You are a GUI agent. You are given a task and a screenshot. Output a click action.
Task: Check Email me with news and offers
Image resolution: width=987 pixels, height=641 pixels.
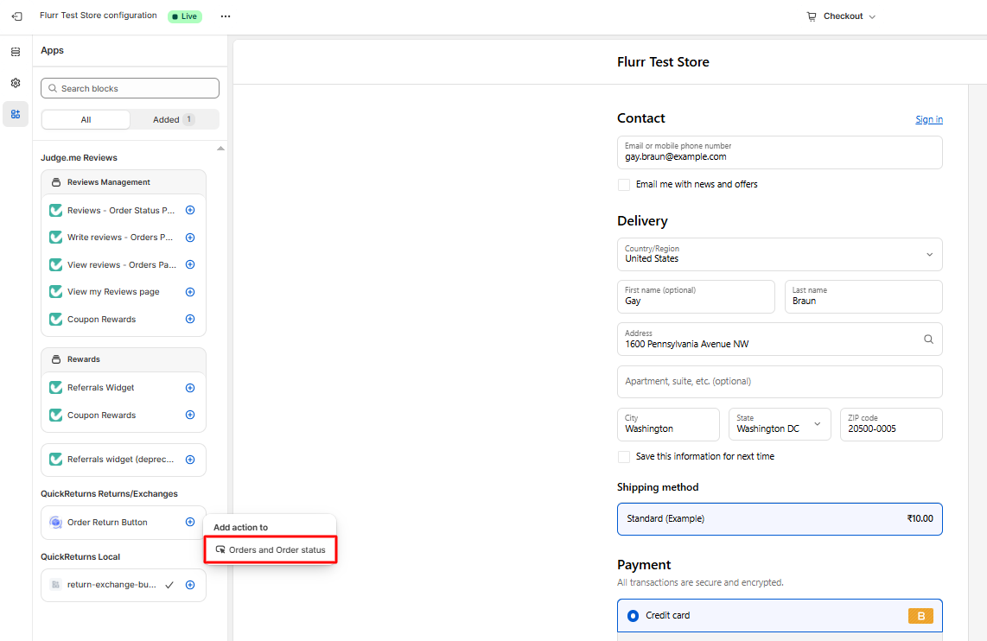(x=624, y=185)
